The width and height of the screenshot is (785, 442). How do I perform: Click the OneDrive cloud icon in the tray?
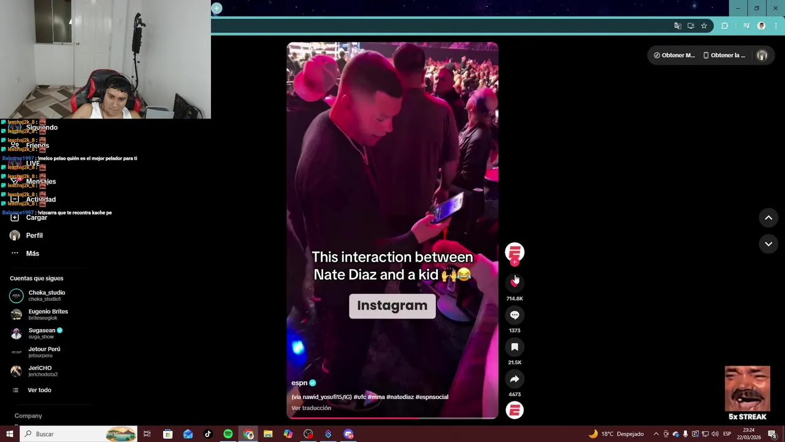[x=675, y=434]
